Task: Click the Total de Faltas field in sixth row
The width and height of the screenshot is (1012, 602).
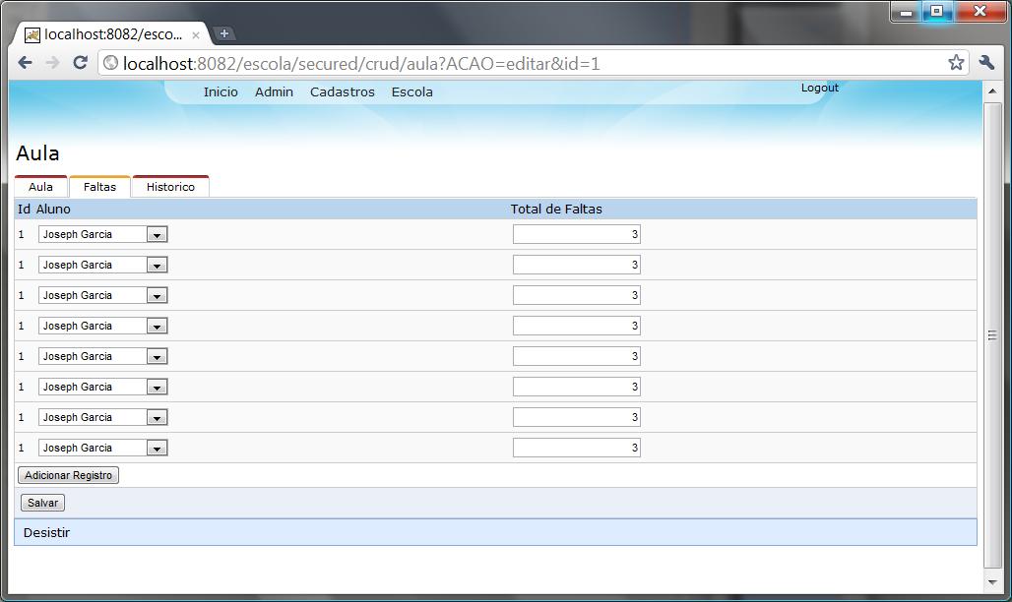Action: pos(576,387)
